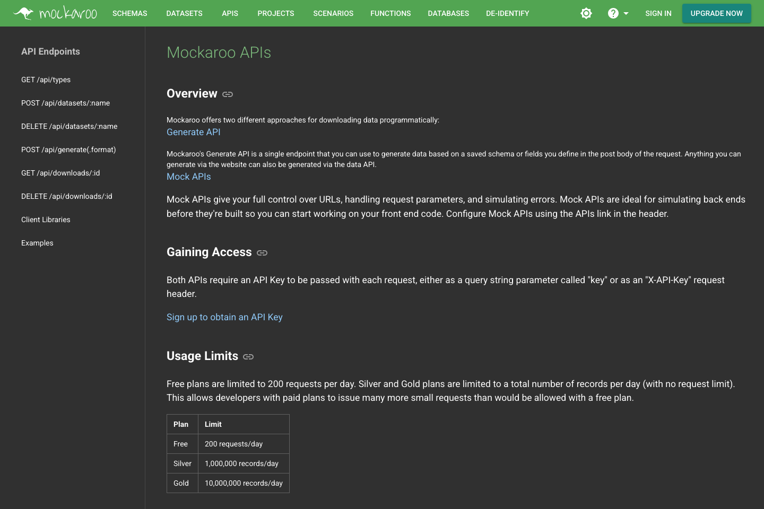Open the SCHEMAS menu item
Image resolution: width=764 pixels, height=509 pixels.
point(129,13)
